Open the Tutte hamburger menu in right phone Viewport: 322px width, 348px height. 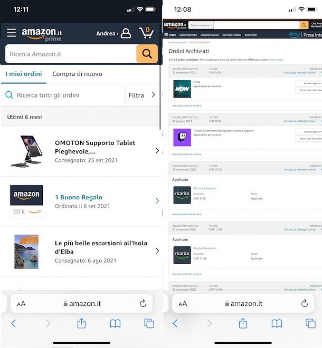pos(170,35)
